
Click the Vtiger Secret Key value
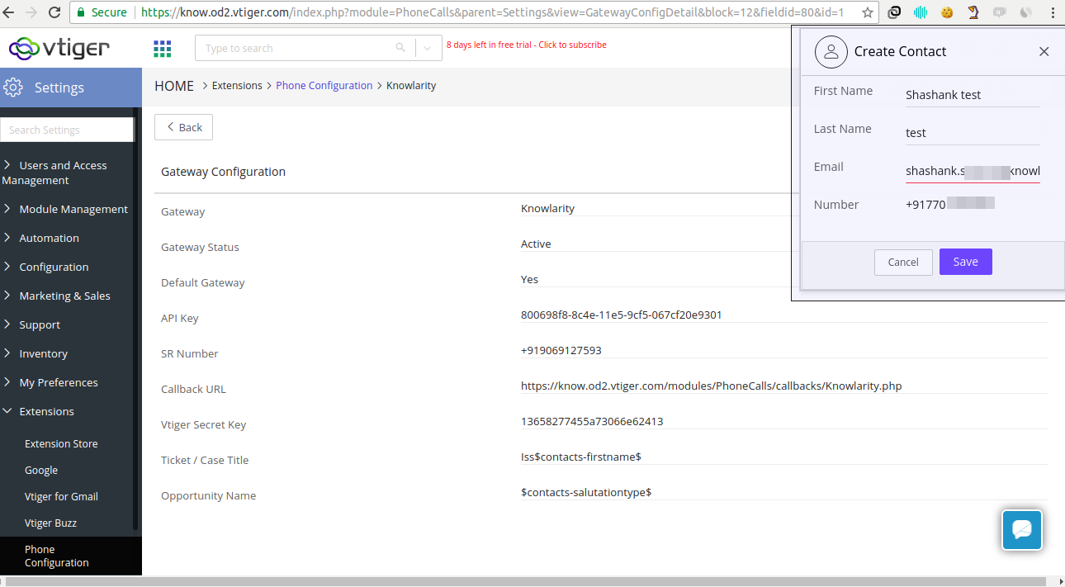pyautogui.click(x=592, y=421)
